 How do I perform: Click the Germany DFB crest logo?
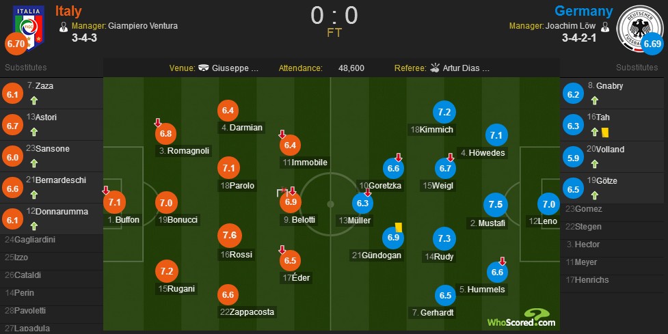click(x=638, y=27)
